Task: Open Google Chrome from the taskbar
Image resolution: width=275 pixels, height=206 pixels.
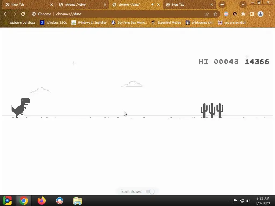Action: tap(24, 201)
